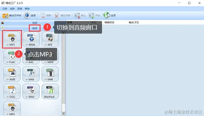This screenshot has width=204, height=116.
Task: Select the -> M4A conversion icon
Action: pos(31,74)
